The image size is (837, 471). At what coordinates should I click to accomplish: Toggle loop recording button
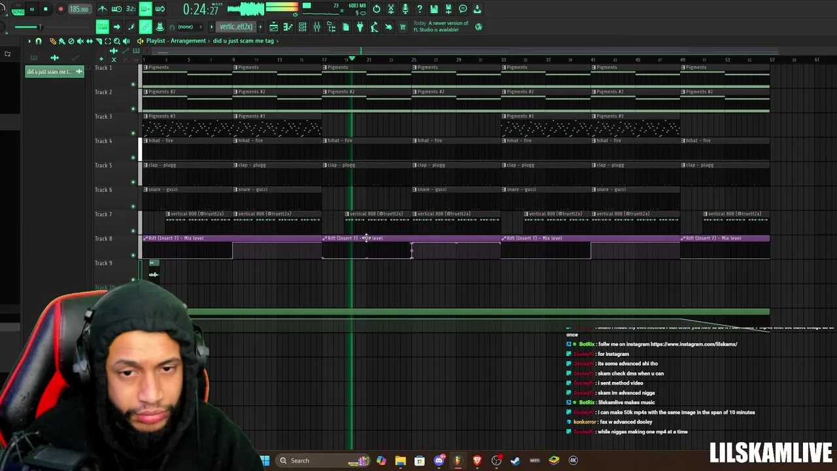click(160, 9)
